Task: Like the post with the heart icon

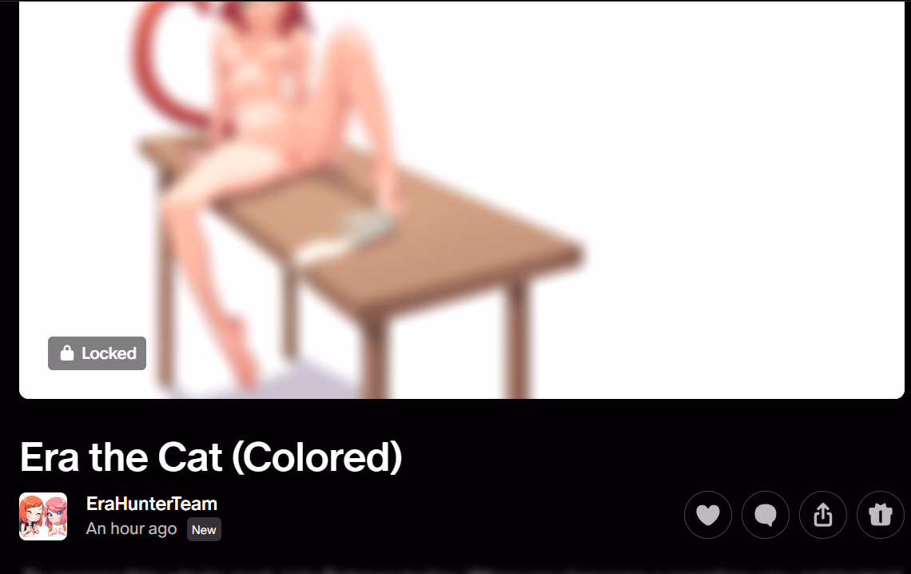Action: click(708, 515)
